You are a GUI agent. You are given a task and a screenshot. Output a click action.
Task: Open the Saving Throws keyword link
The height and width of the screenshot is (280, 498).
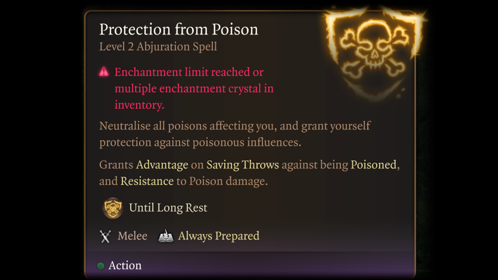243,165
